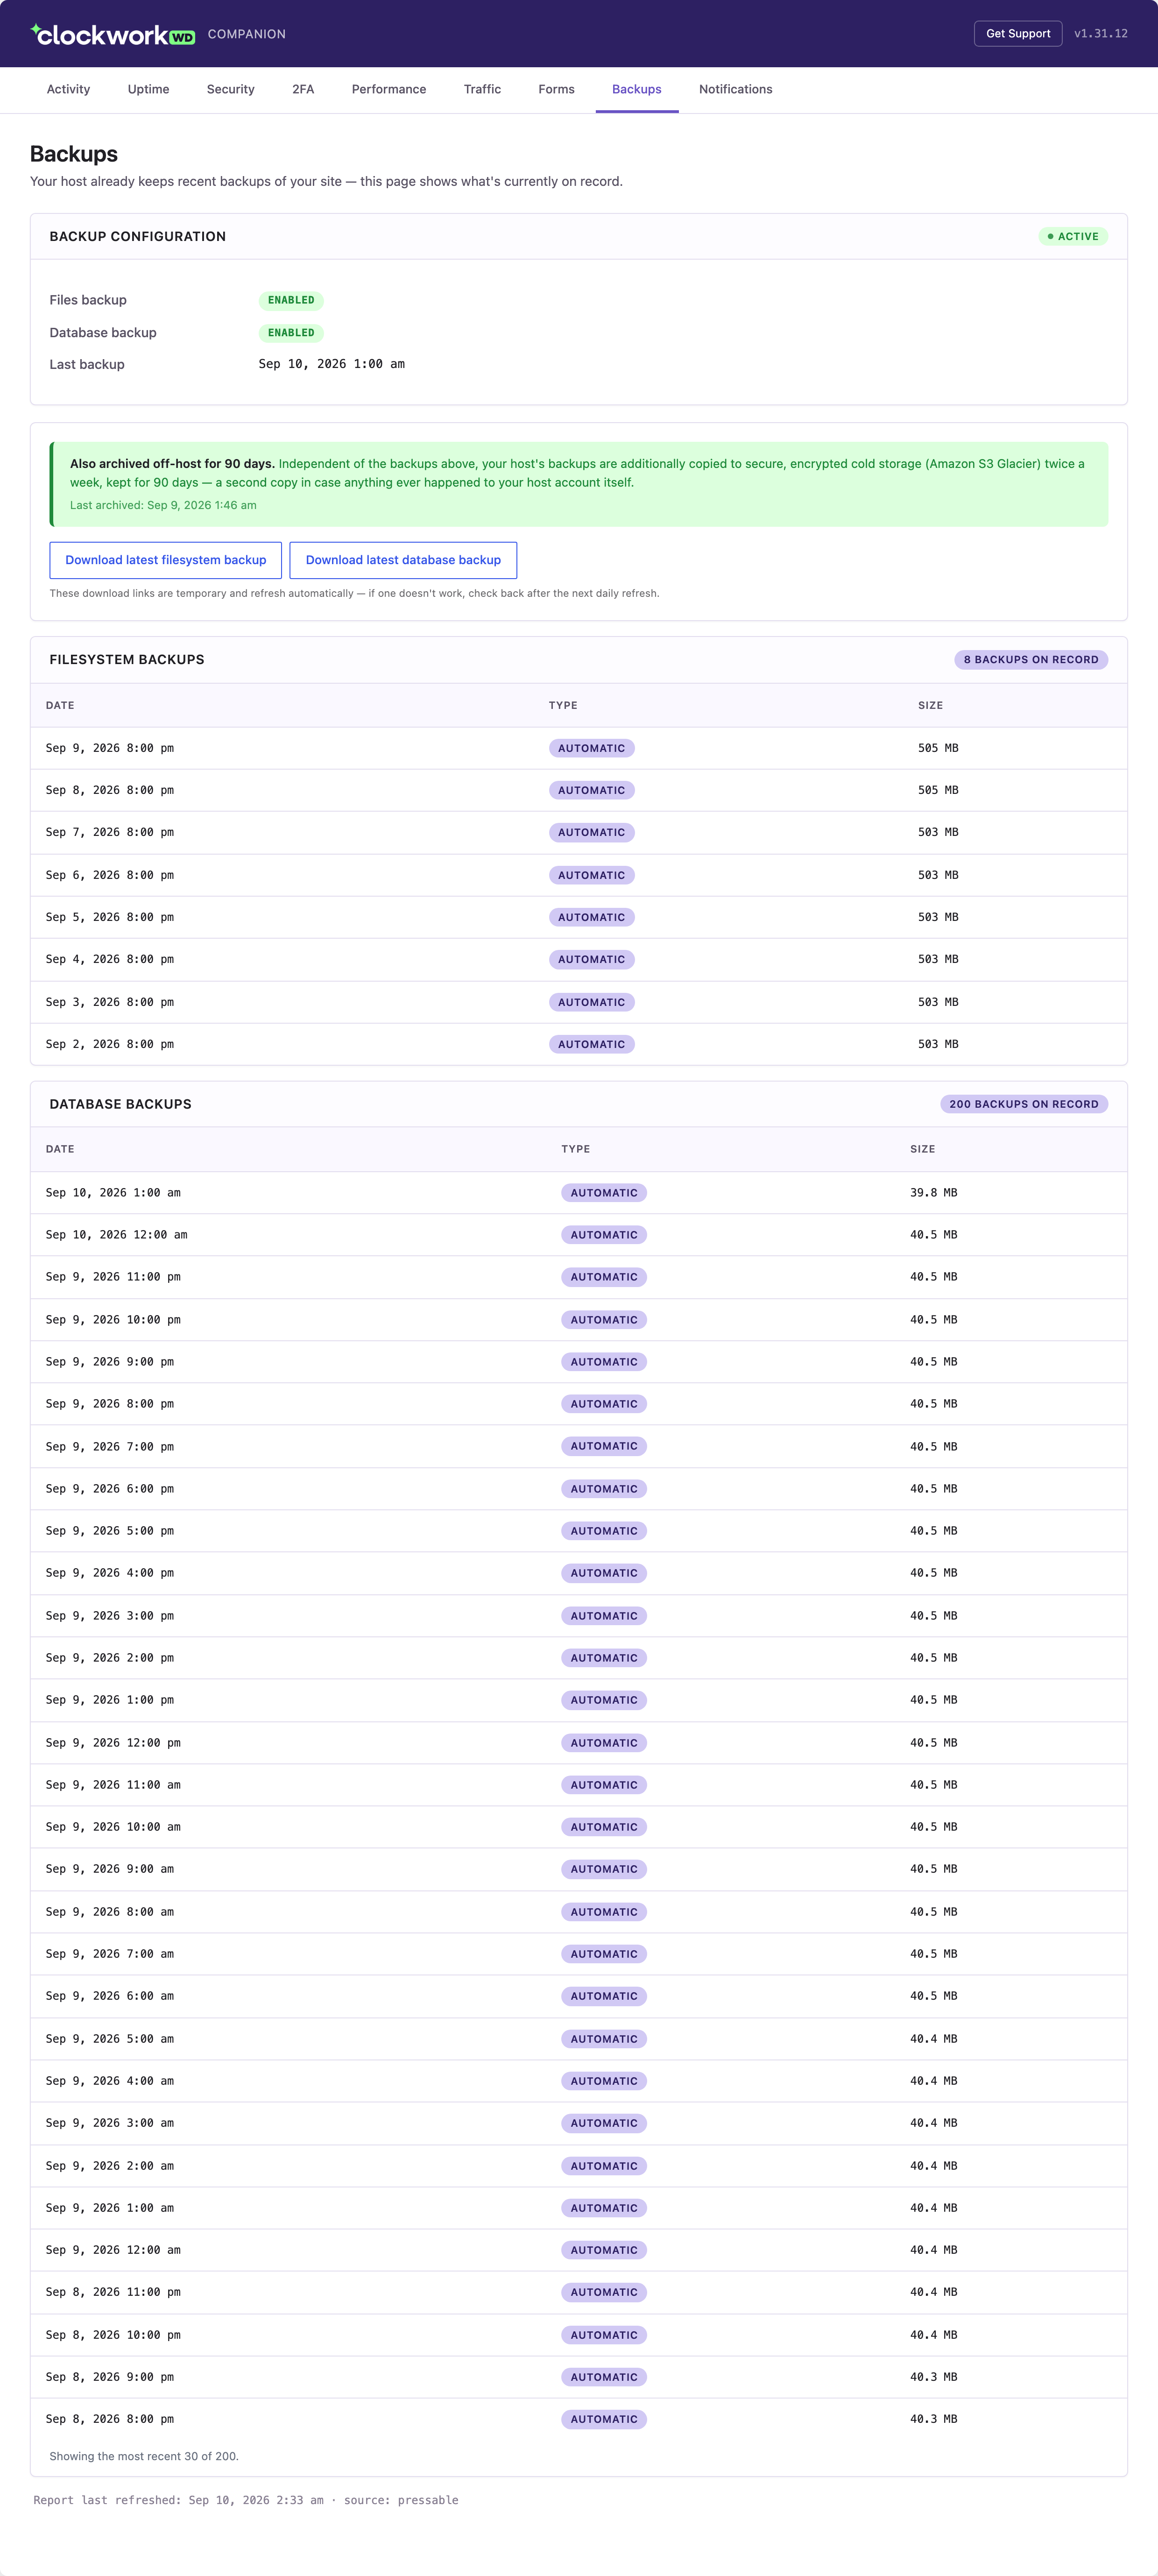
Task: View the Forms tab
Action: point(556,89)
